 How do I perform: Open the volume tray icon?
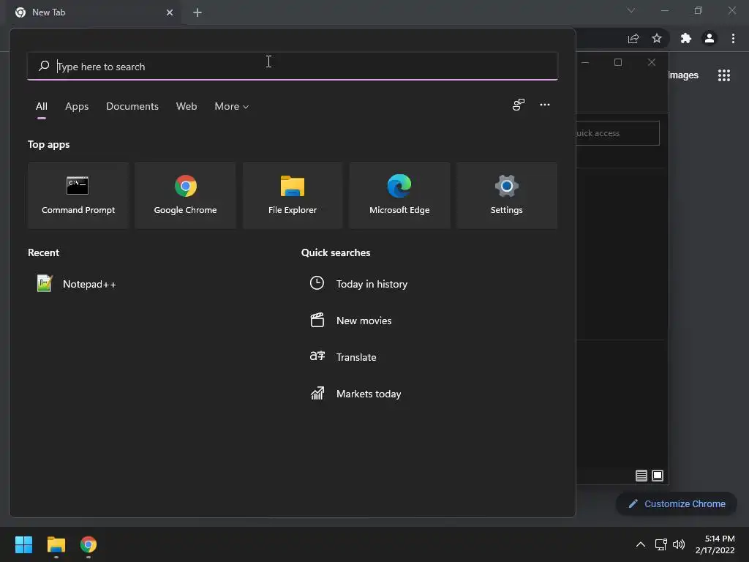(678, 544)
